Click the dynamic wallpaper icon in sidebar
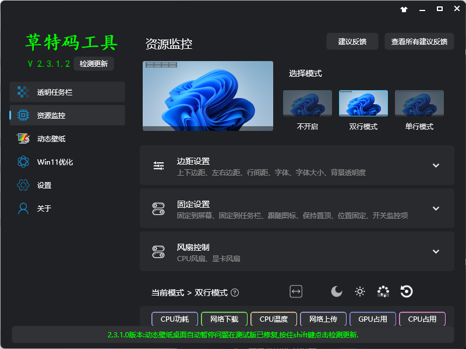This screenshot has width=466, height=349. pyautogui.click(x=23, y=138)
